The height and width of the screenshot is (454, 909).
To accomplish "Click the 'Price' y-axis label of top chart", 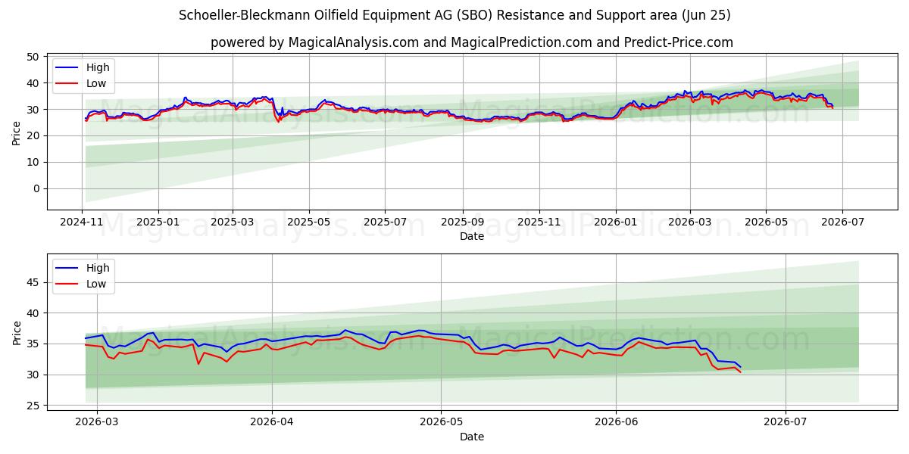I will tap(17, 132).
